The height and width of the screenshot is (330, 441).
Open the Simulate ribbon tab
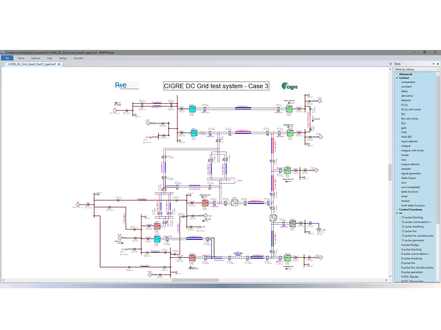point(78,58)
